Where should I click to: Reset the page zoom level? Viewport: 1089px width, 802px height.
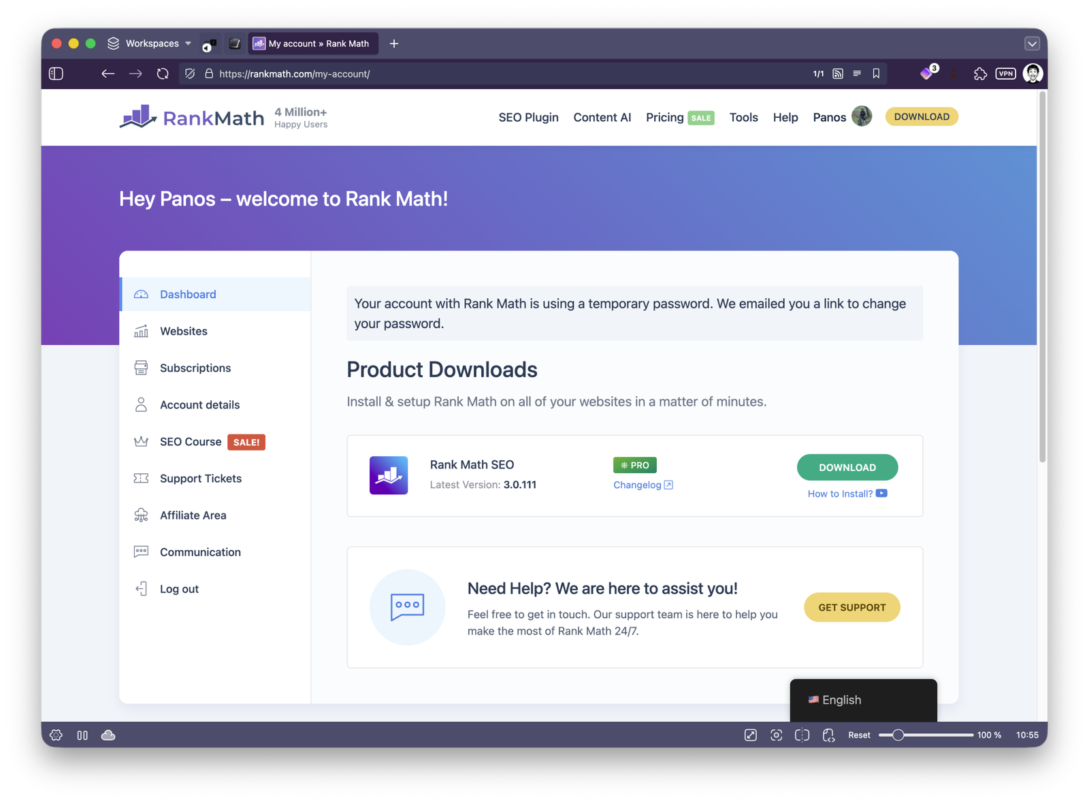pyautogui.click(x=859, y=735)
